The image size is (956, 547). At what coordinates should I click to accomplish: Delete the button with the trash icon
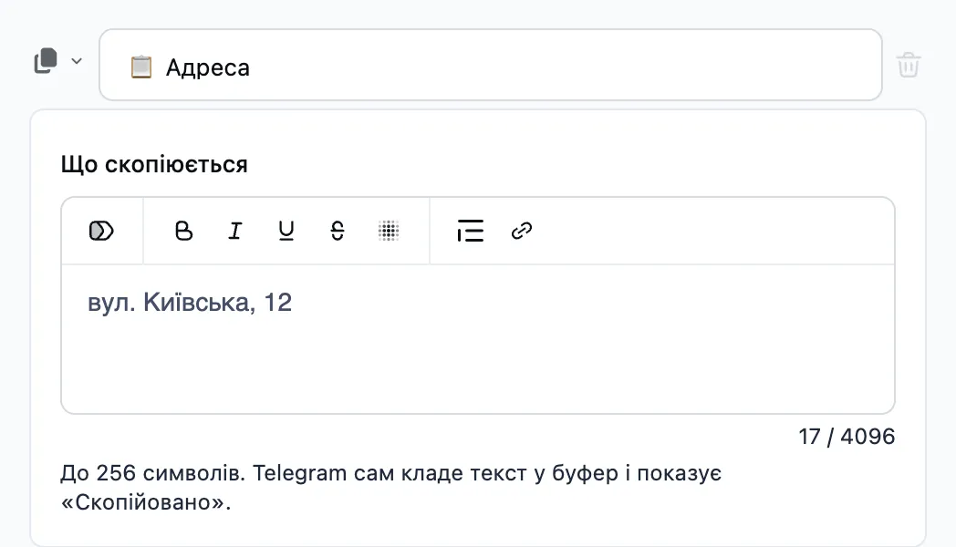click(908, 65)
